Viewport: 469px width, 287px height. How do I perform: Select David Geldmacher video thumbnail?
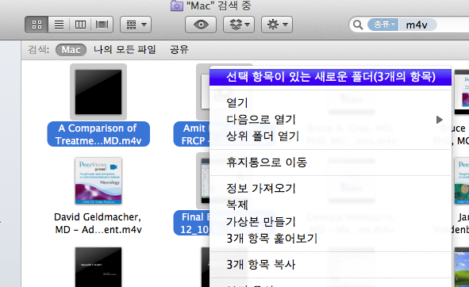[98, 181]
